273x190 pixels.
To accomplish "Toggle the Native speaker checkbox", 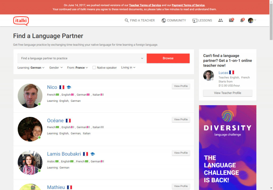I will point(94,67).
